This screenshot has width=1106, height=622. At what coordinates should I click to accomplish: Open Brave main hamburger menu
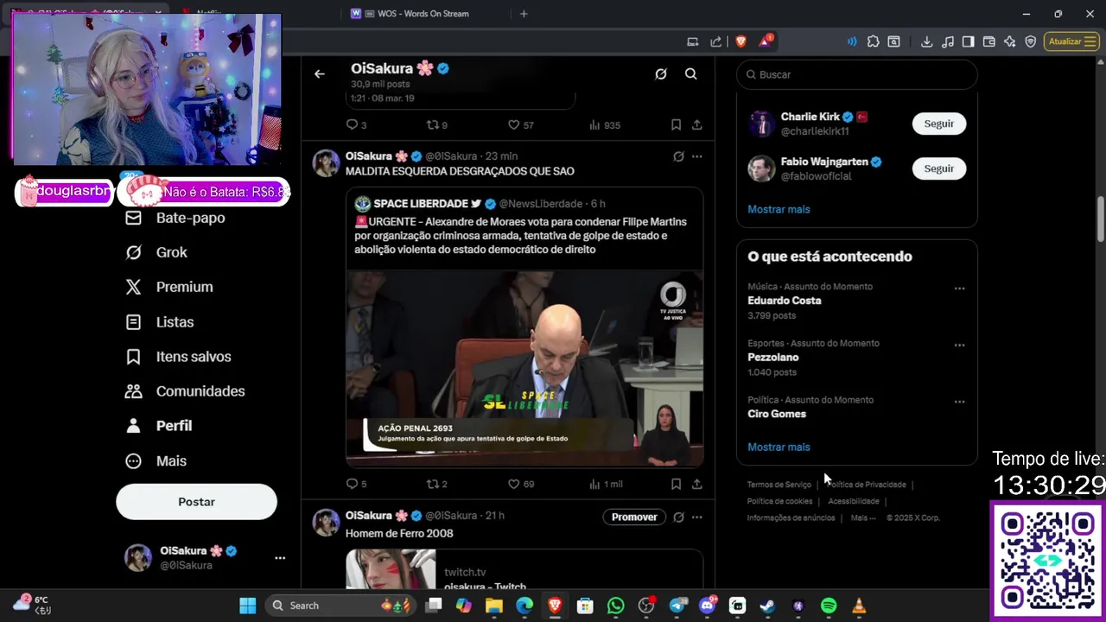(1089, 41)
